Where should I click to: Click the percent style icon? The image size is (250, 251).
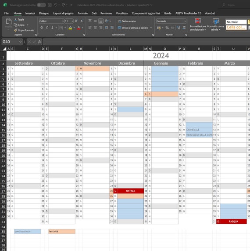coord(167,28)
